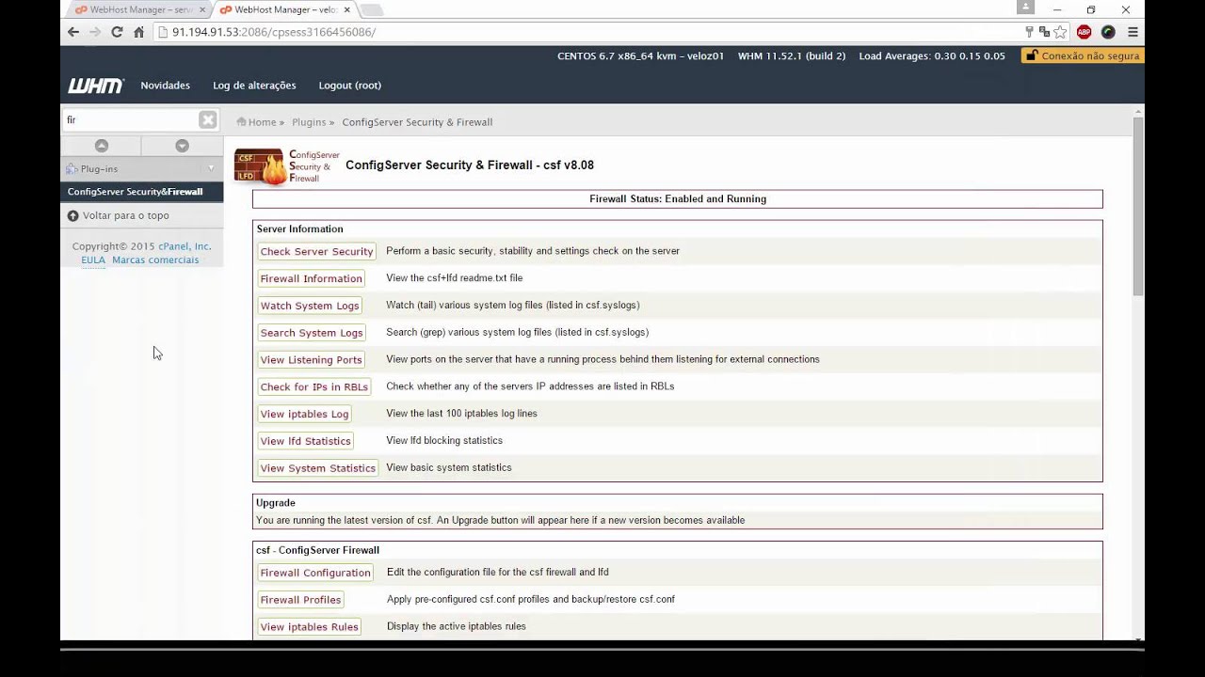Click View lfd Statistics
Image resolution: width=1205 pixels, height=677 pixels.
306,441
